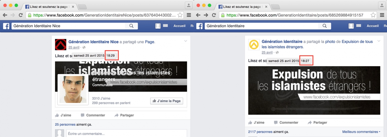This screenshot has height=137, width=387.
Task: Bookmark star in right browser window
Action: [x=373, y=15]
